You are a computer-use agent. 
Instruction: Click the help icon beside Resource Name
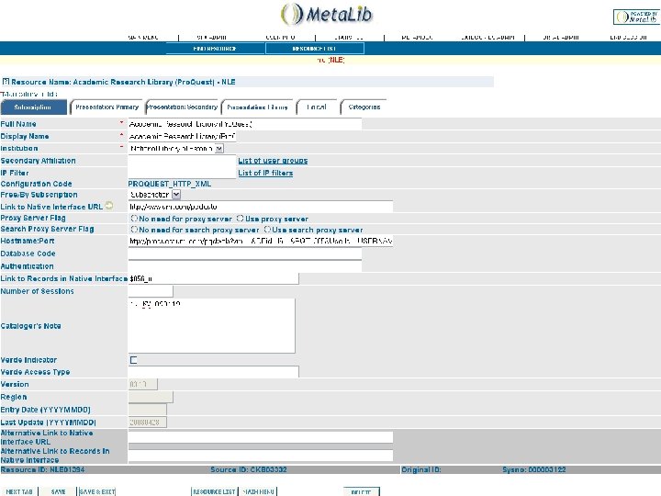point(6,82)
